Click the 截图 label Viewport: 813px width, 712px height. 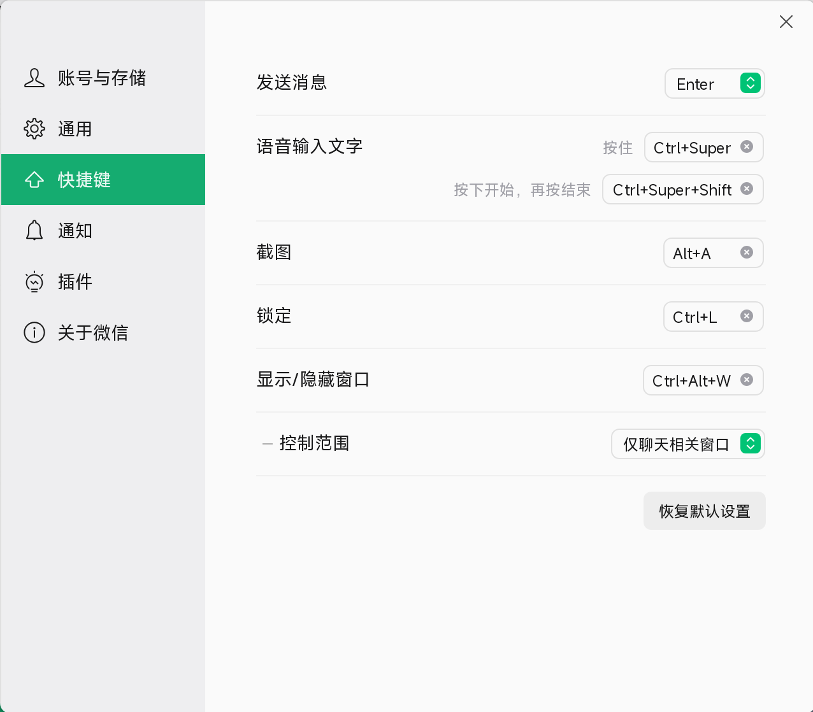pyautogui.click(x=274, y=252)
